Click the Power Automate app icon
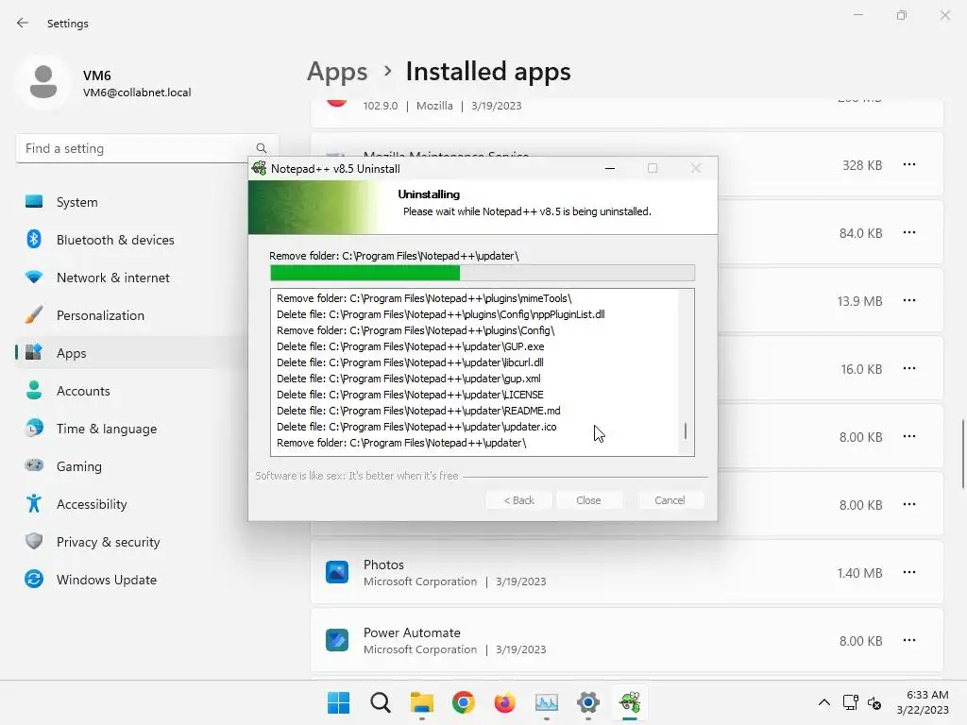The width and height of the screenshot is (967, 725). tap(337, 640)
